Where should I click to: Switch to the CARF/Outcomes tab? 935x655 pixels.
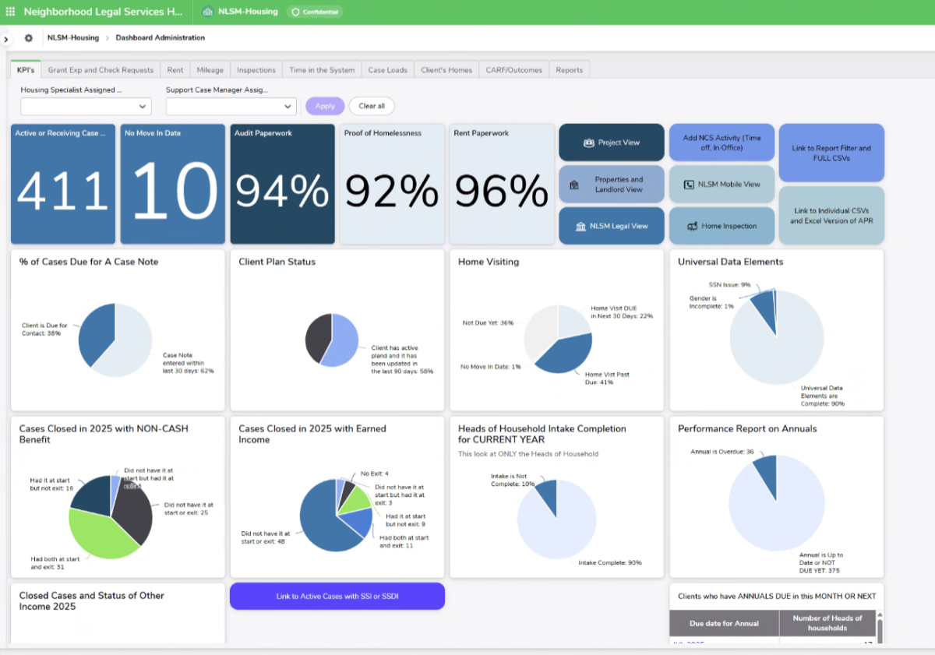coord(513,70)
